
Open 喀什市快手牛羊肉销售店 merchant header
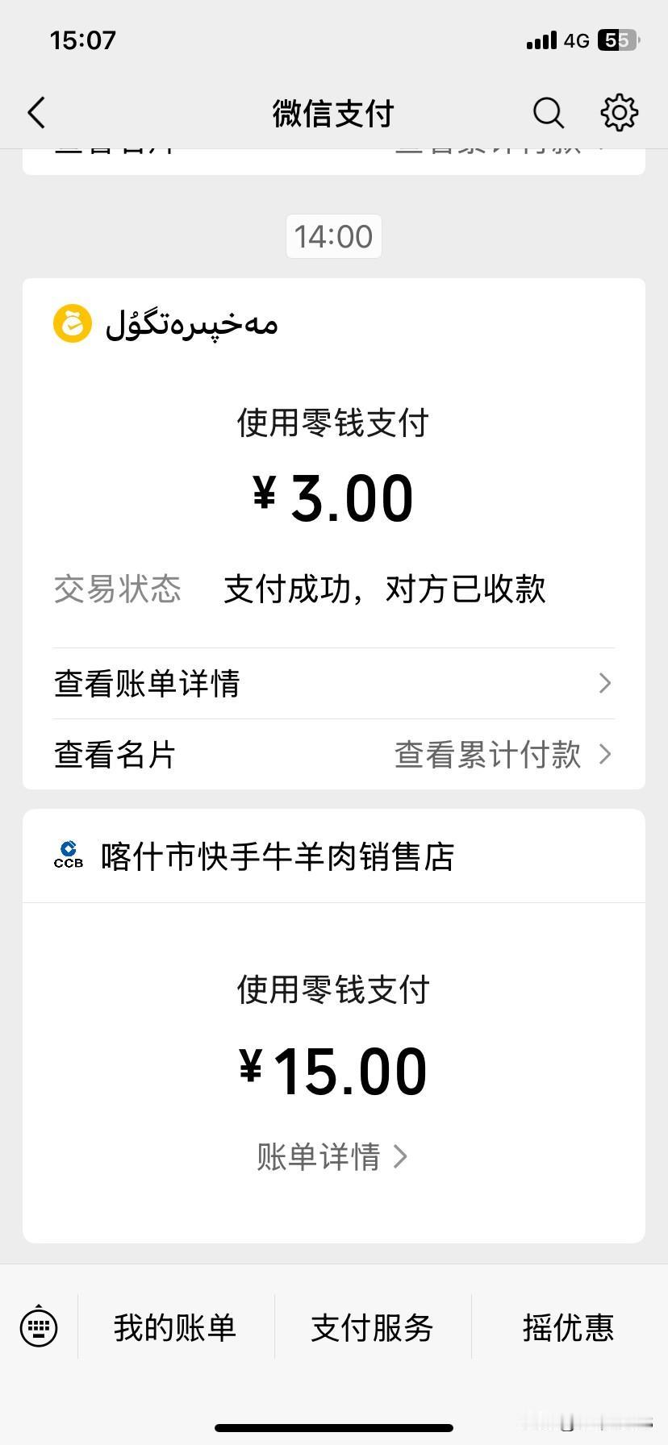coord(334,856)
